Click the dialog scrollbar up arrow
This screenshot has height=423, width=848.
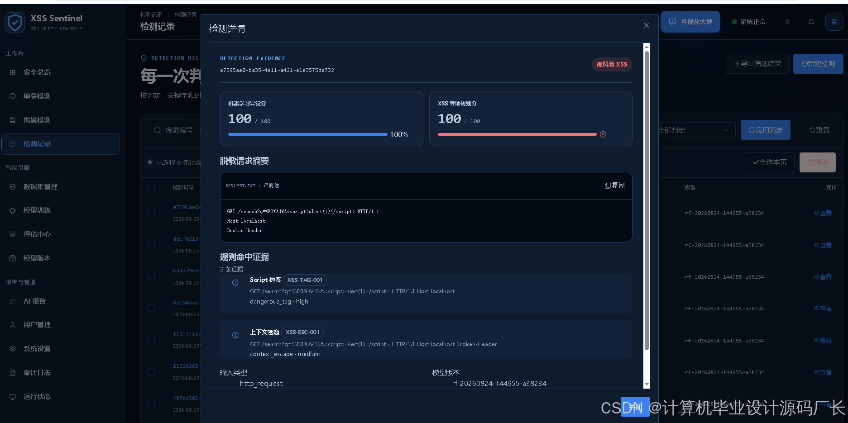pyautogui.click(x=647, y=47)
